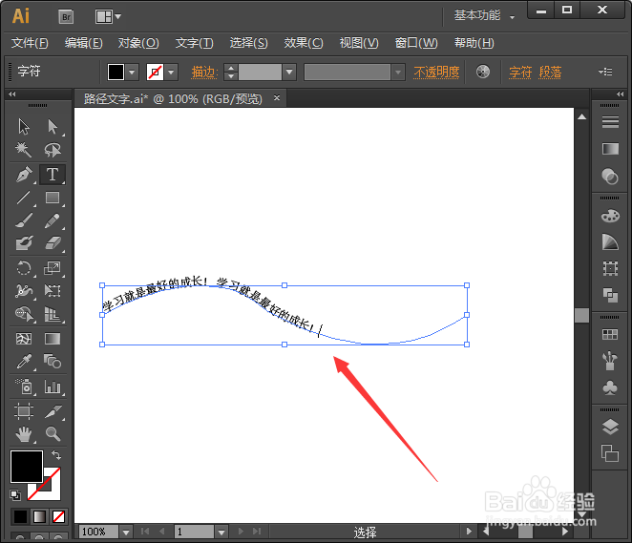632x543 pixels.
Task: Open the Color panel palette icon
Action: point(610,216)
